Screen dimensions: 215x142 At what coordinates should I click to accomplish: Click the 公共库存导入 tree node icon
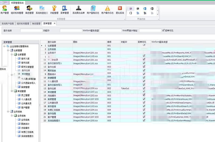(19, 83)
